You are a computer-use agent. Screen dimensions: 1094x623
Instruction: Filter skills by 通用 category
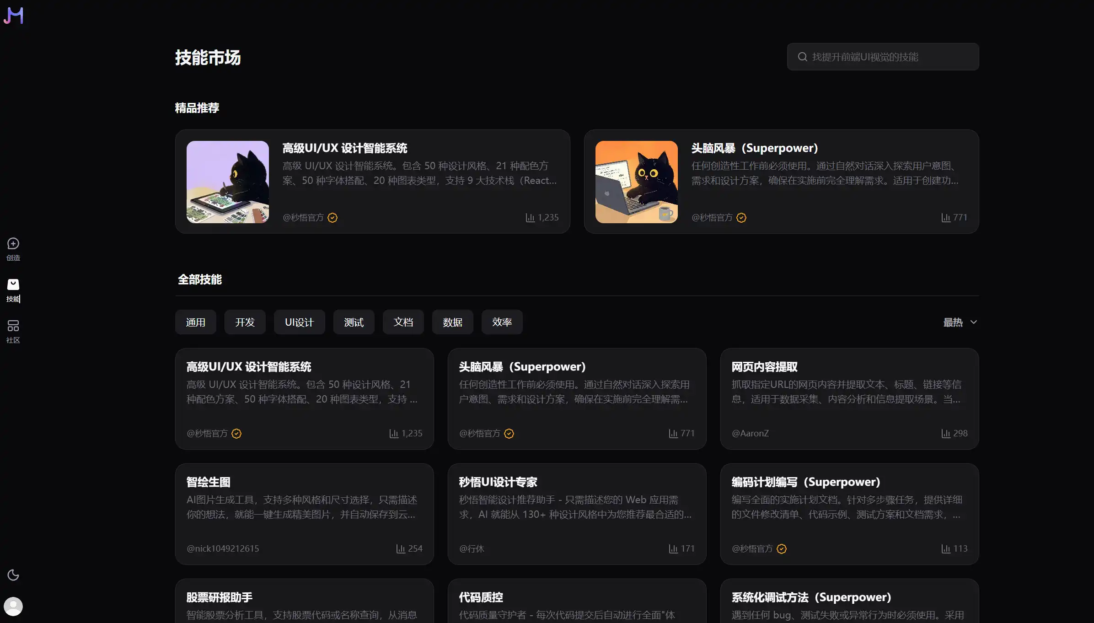[x=195, y=322]
